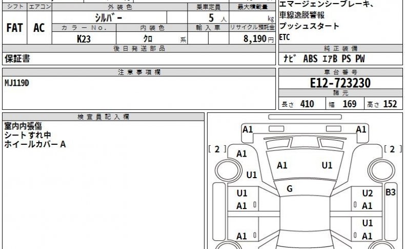Image resolution: width=405 pixels, height=249 pixels.
Task: Click the 外装色 header
Action: point(120,7)
